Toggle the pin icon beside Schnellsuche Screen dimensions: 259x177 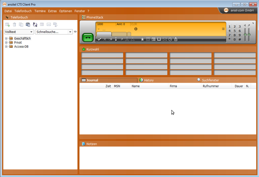pos(75,32)
